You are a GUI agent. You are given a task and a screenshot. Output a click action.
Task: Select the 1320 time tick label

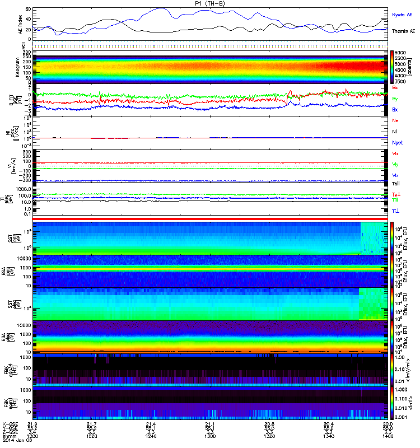(x=269, y=436)
